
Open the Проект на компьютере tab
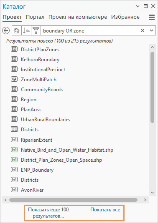[78, 17]
